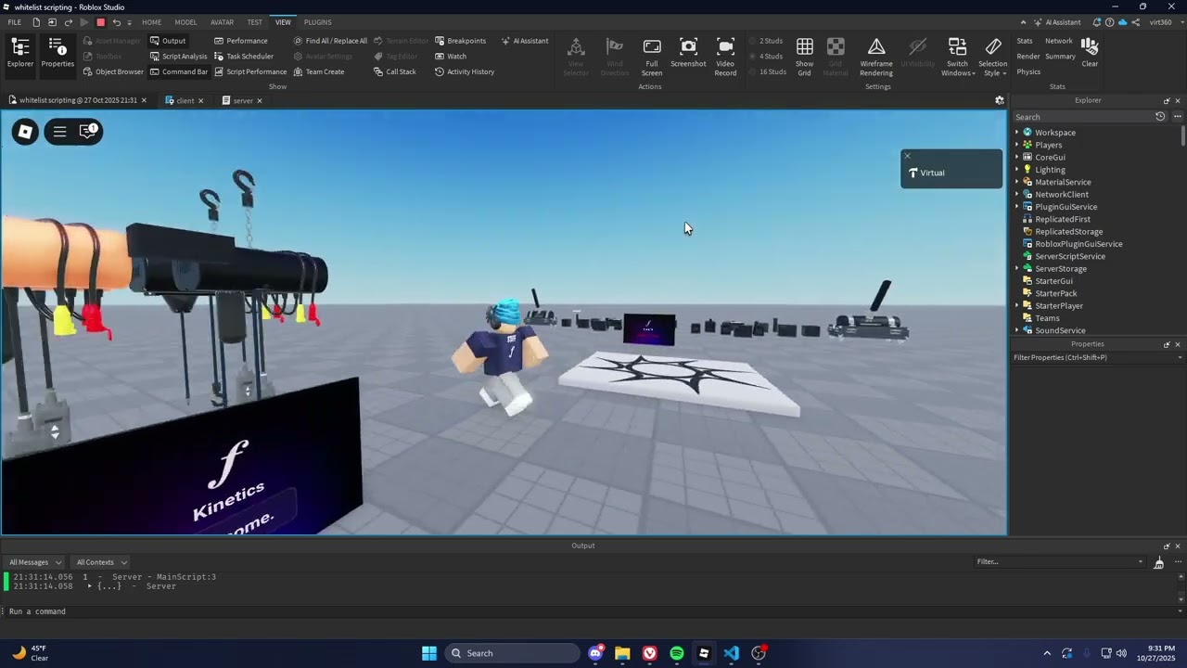Switch to the HOME ribbon tab
1187x668 pixels.
point(152,22)
